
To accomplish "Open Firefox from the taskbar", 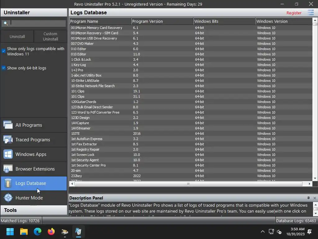I will tap(51, 232).
